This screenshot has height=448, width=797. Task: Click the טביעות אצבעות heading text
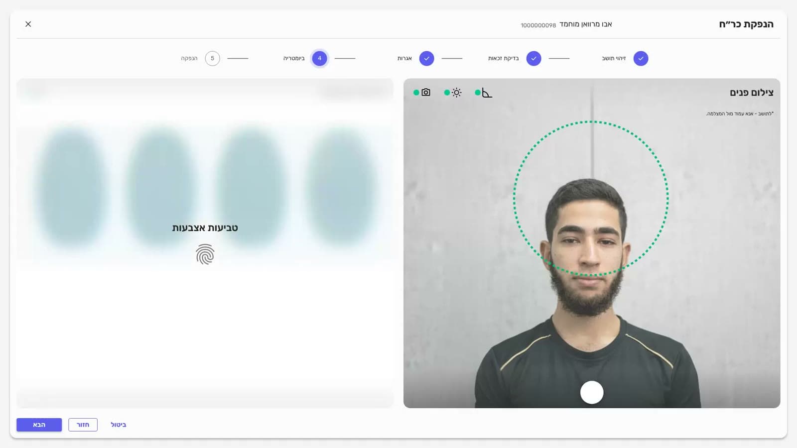tap(205, 228)
